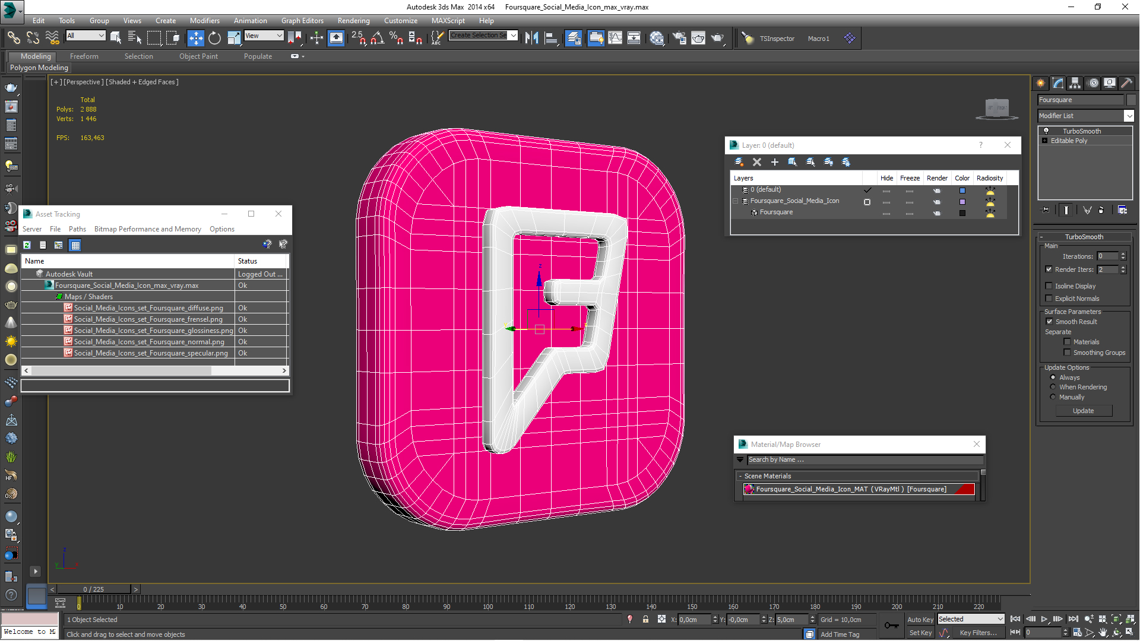Select the Manually update option
This screenshot has width=1140, height=641.
[1053, 397]
